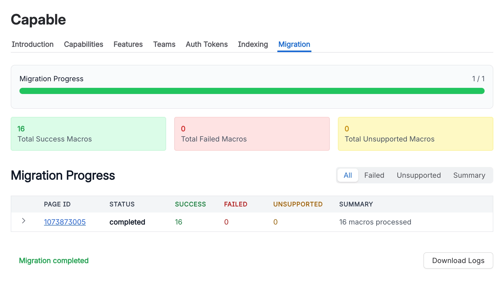Click the Total Success Macros card
The width and height of the screenshot is (502, 285).
point(88,134)
